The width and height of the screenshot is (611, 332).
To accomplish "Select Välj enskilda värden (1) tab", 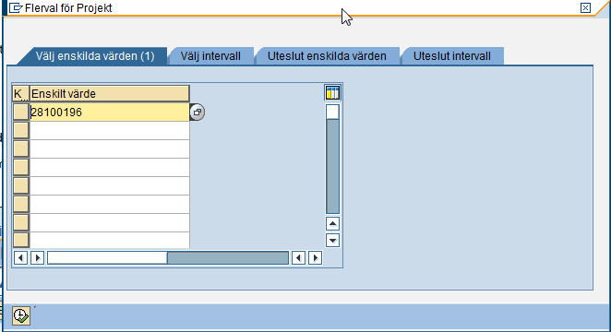I will [95, 56].
